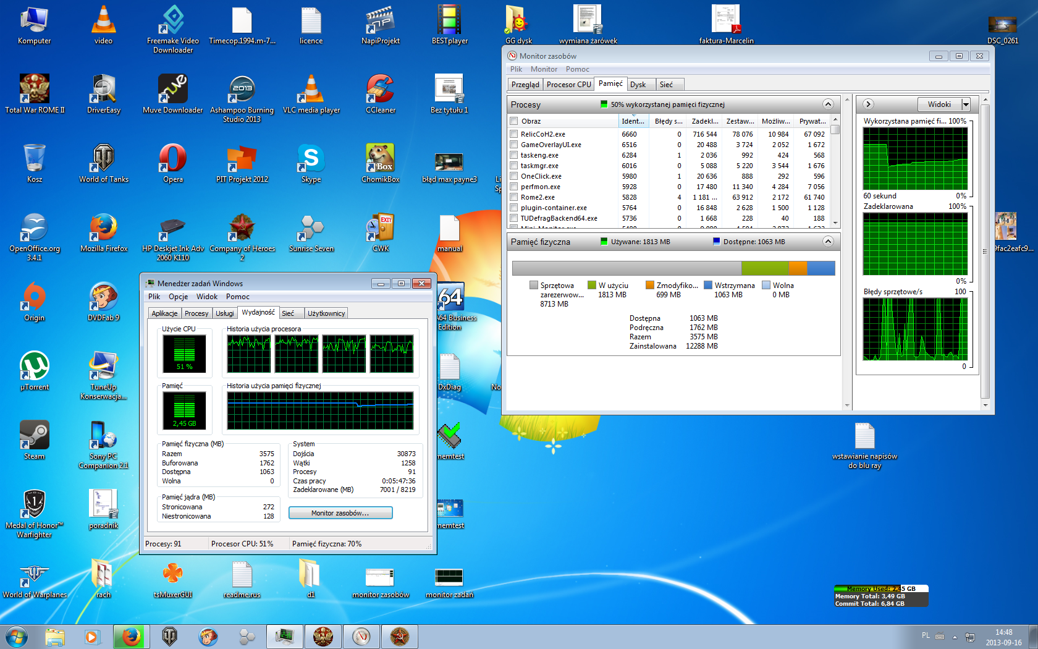This screenshot has height=649, width=1038.
Task: Tick the plugin-container.exe checkbox
Action: point(513,208)
